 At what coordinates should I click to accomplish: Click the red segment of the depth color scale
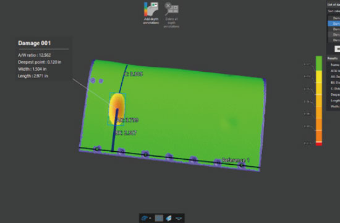[319, 144]
